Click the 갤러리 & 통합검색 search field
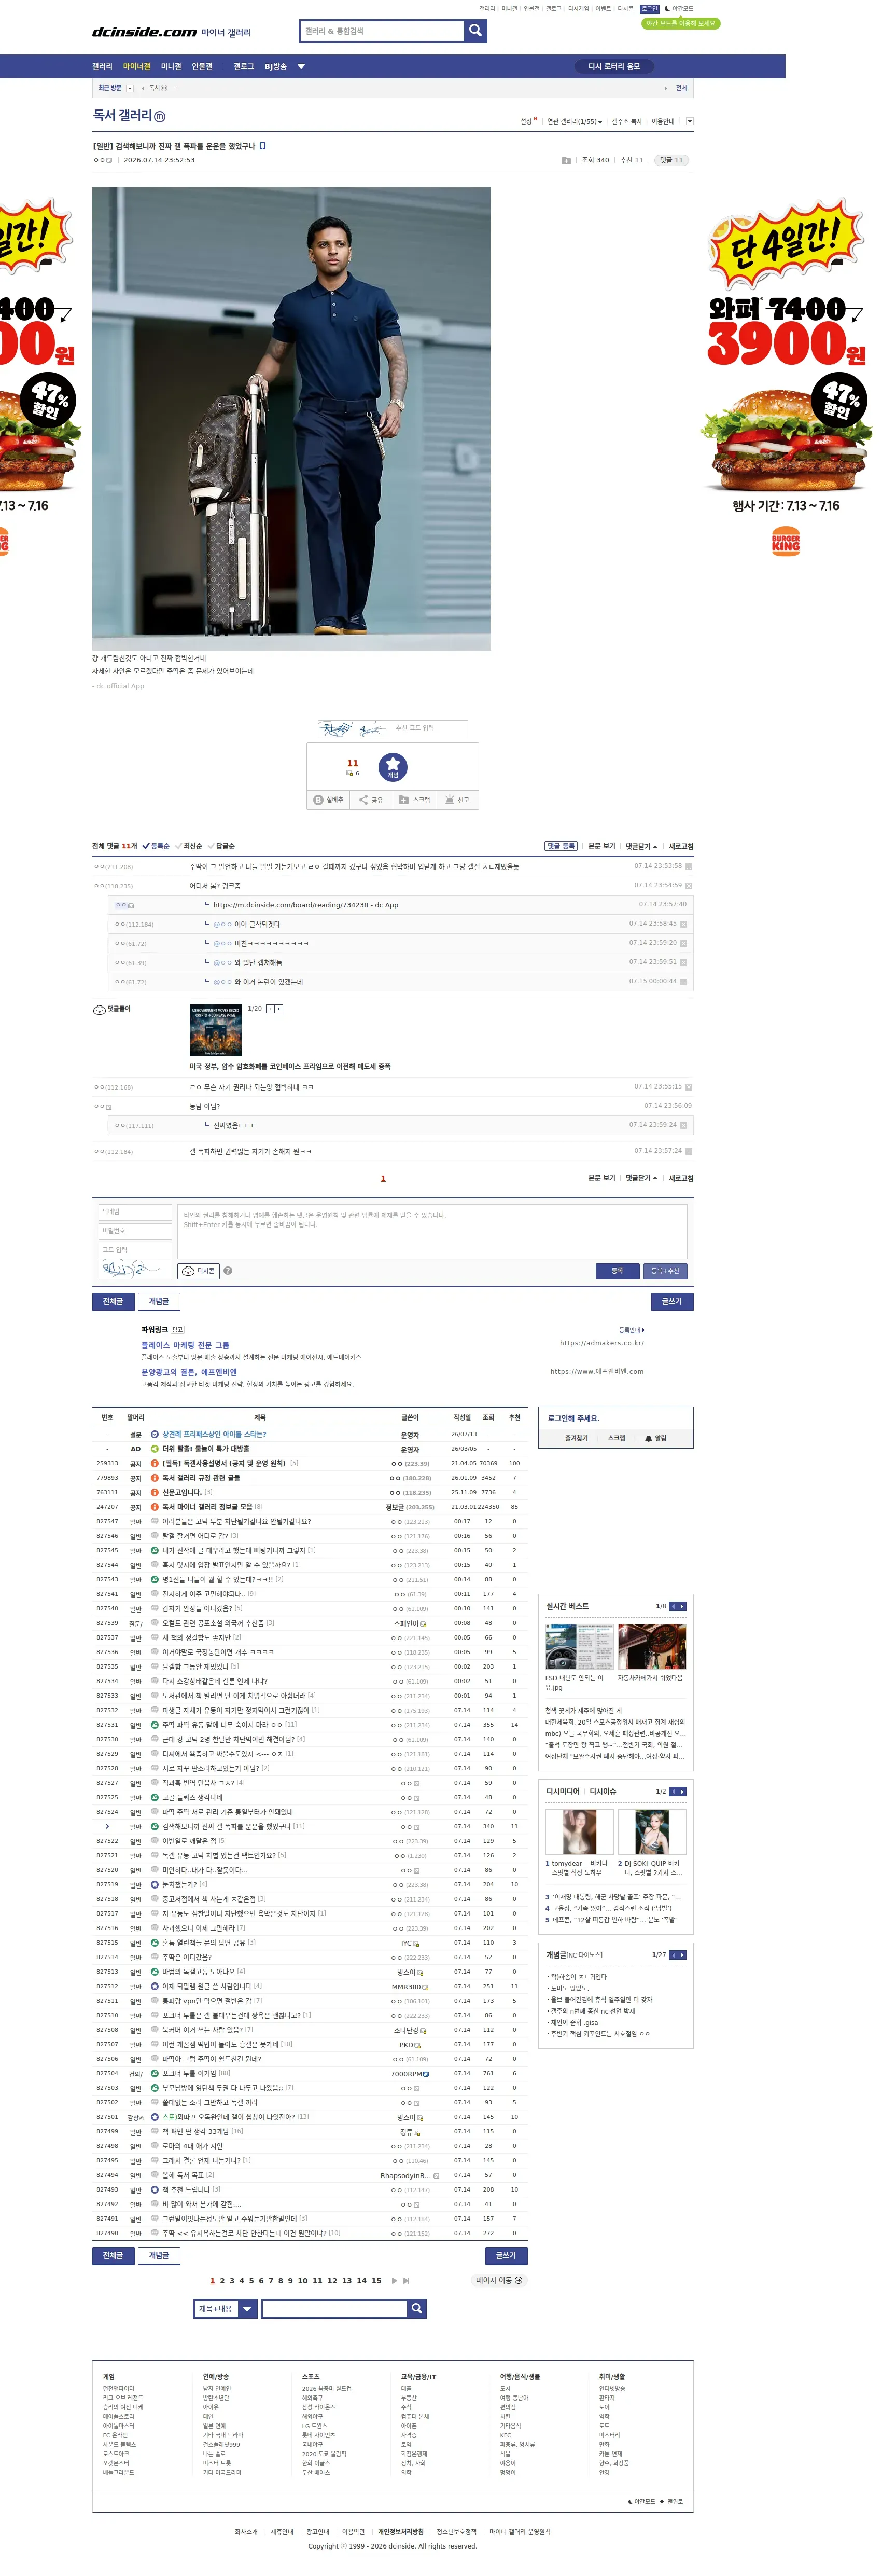882x2576 pixels. [x=383, y=31]
